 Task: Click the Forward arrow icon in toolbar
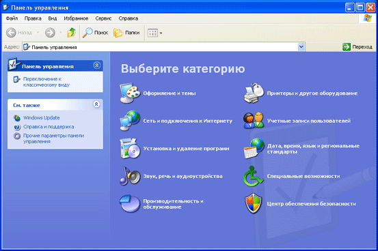pos(50,33)
